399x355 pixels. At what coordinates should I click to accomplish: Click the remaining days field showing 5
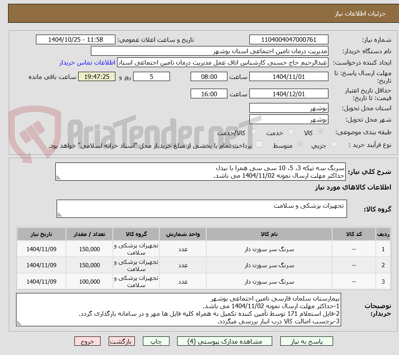pos(151,76)
